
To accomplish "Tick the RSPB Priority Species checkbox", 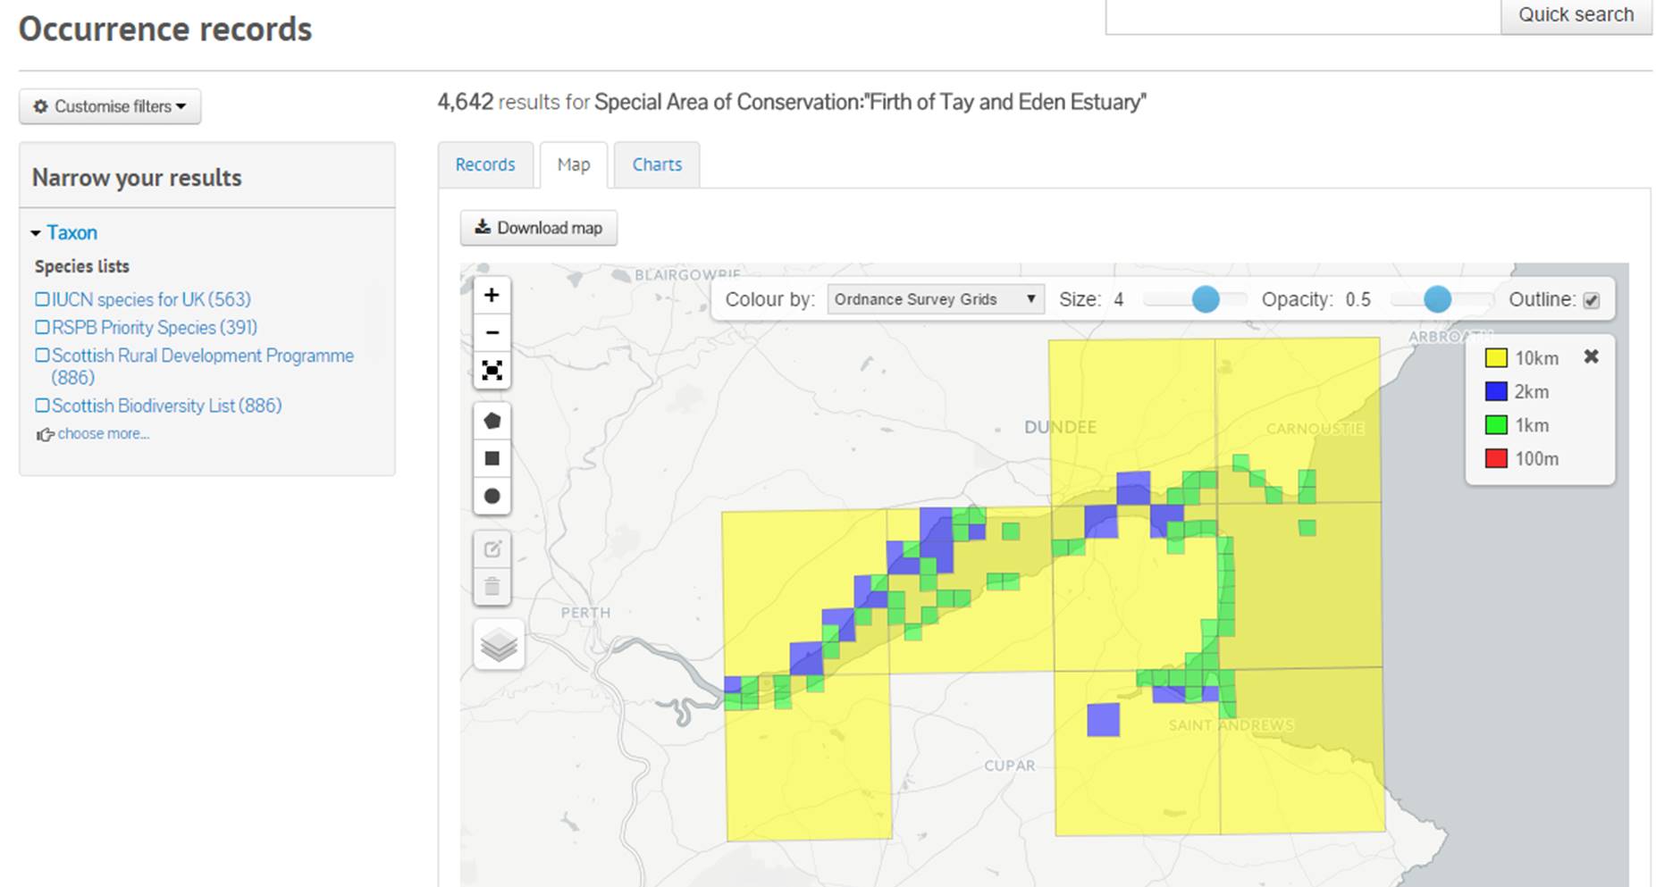I will (x=42, y=327).
